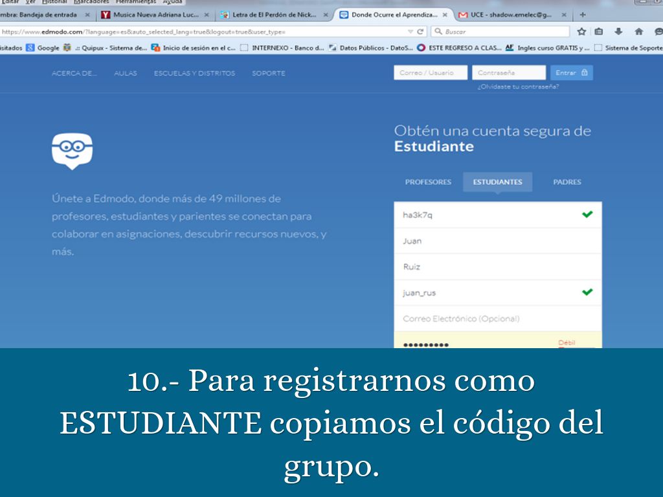Click the Correo / Usuario login field
The width and height of the screenshot is (663, 497).
[430, 73]
